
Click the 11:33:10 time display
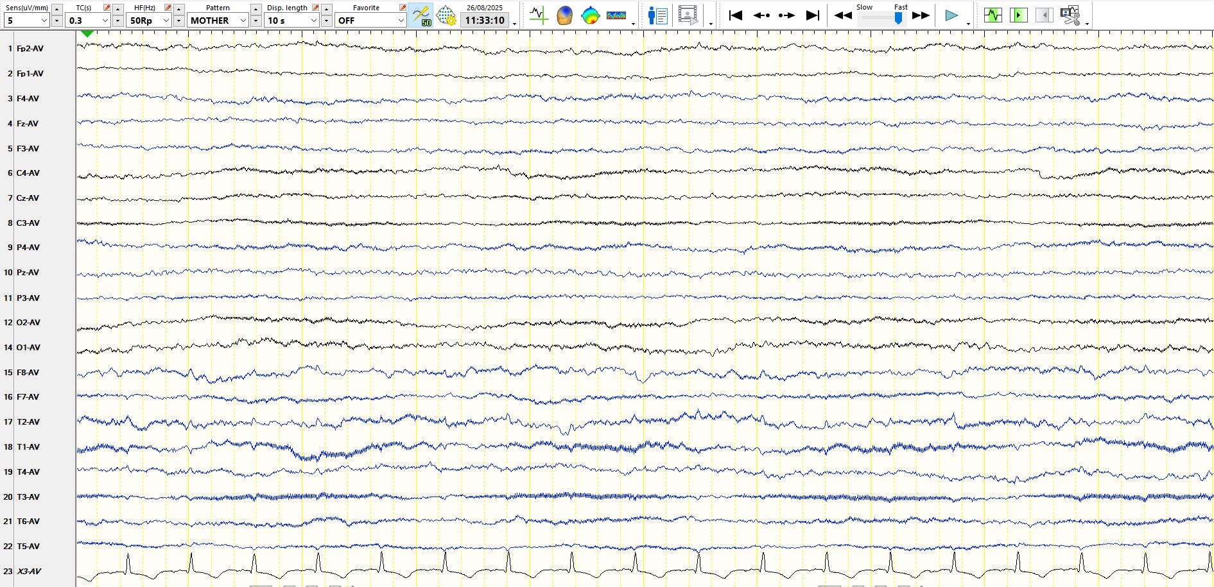point(485,21)
